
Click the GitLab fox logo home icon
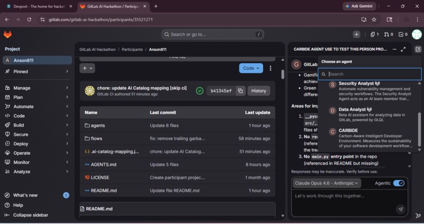7,35
